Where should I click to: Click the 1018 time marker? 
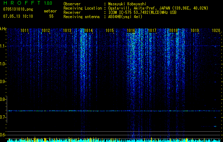tap(174, 31)
